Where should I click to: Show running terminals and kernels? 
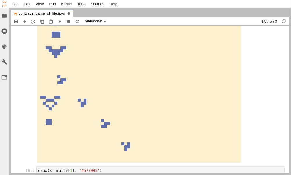coord(4,31)
